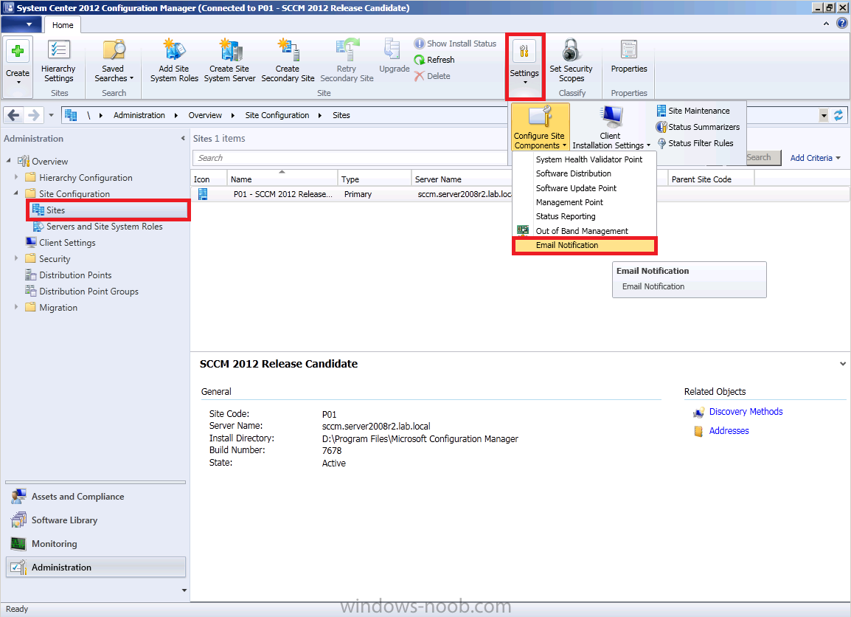
Task: Sort by the Type column header
Action: coord(374,179)
